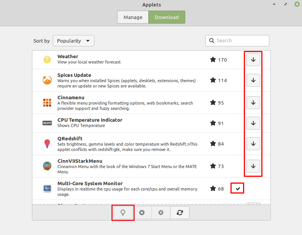The width and height of the screenshot is (302, 235).
Task: Switch to the Manage tab
Action: coord(133,17)
